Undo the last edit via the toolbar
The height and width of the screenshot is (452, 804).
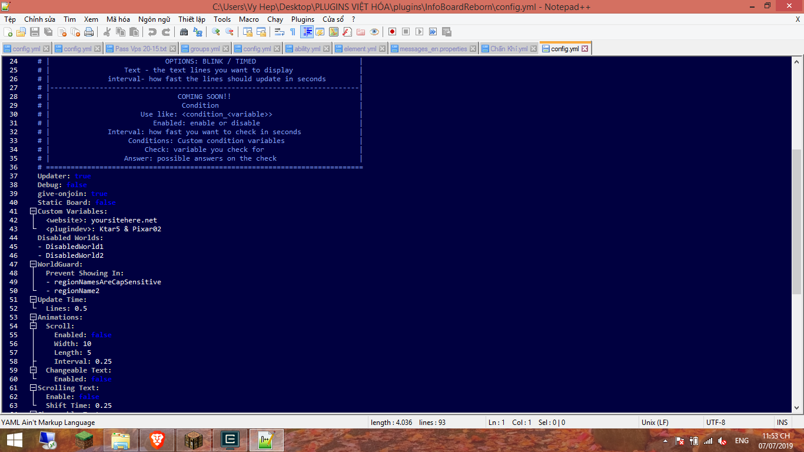152,32
